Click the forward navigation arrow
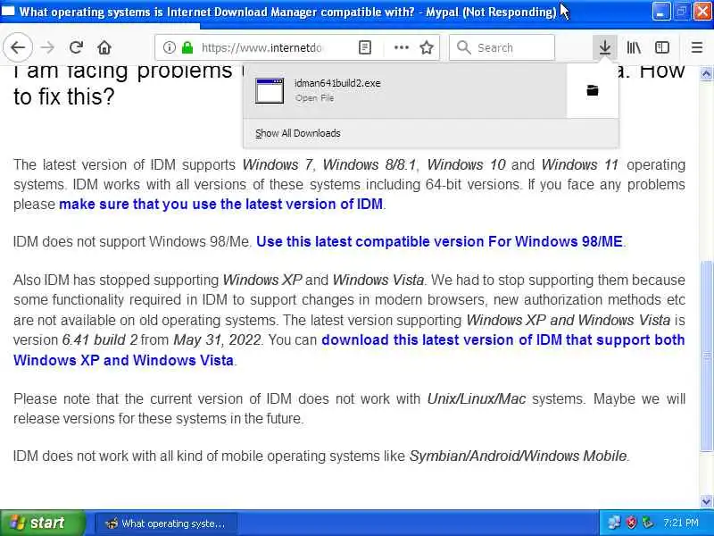The height and width of the screenshot is (536, 714). point(47,47)
